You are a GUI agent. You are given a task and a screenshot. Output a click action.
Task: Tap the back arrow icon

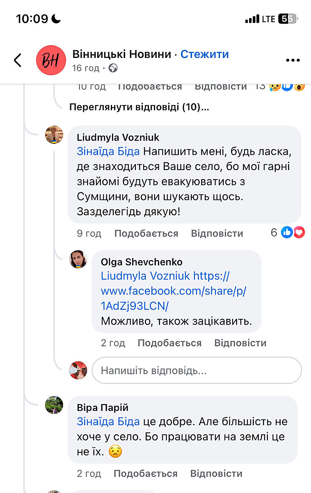[17, 60]
